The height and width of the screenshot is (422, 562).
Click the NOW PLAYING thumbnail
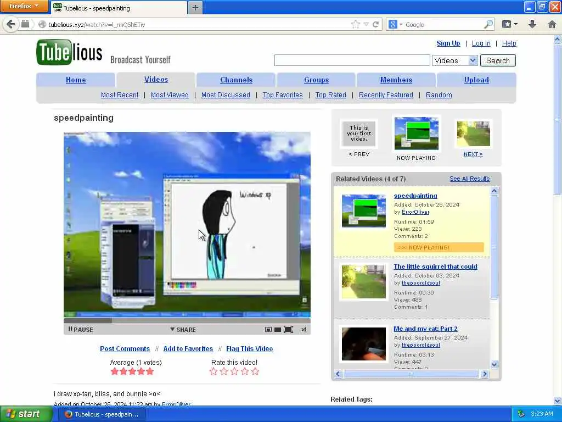coord(416,134)
